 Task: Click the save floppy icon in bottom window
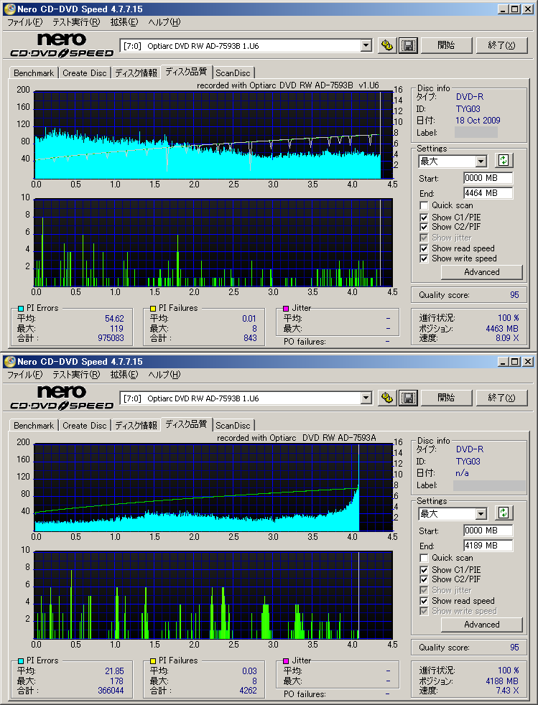click(408, 398)
